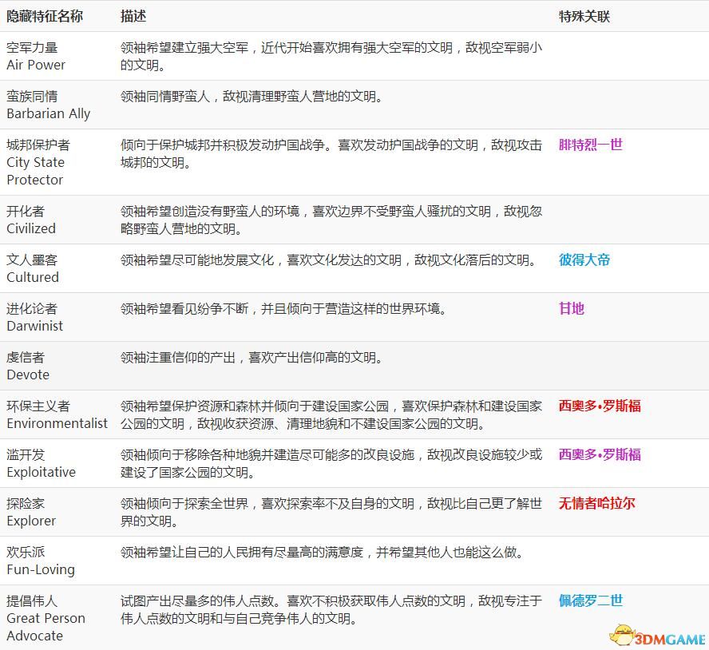Viewport: 709px width, 650px height.
Task: Open the 佩德罗二世 link
Action: 591,600
